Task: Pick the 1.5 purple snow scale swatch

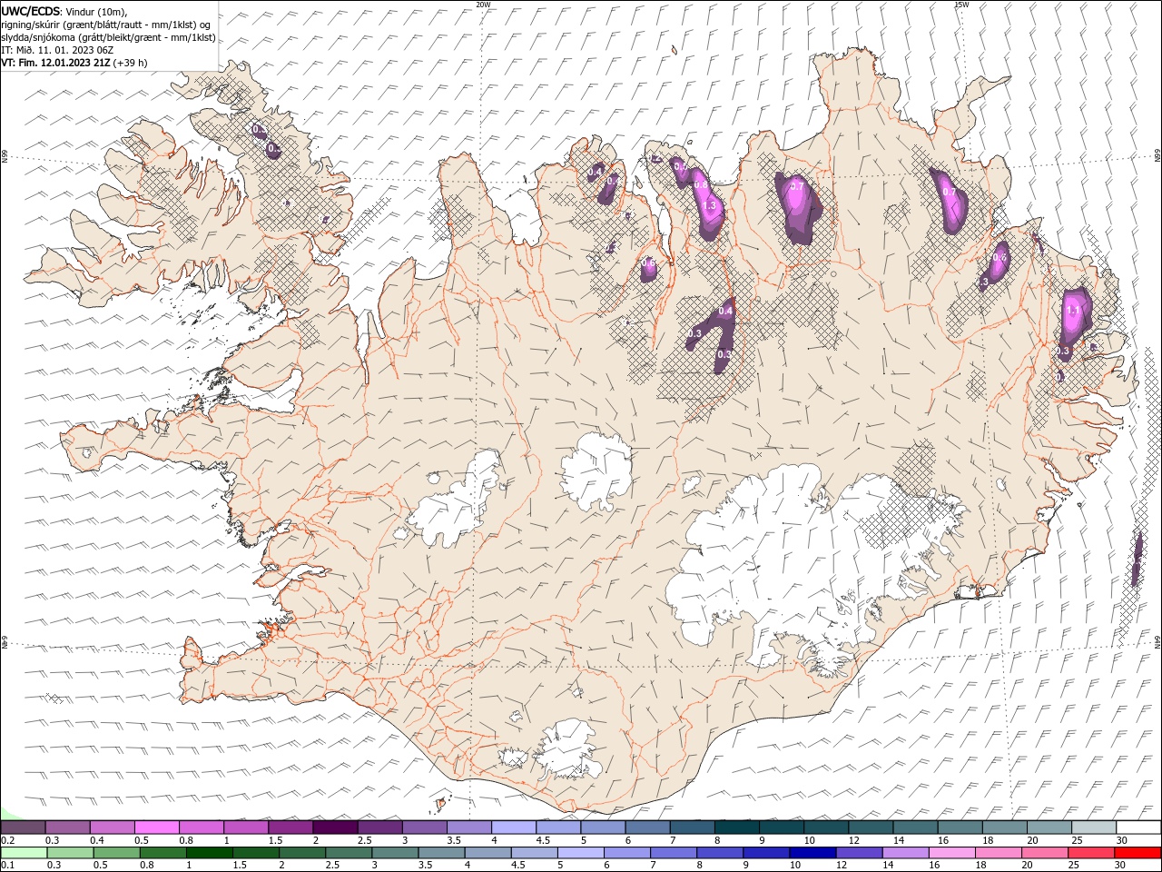Action: 290,827
